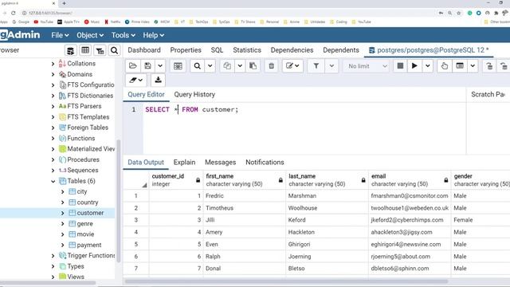This screenshot has width=510, height=287.
Task: Click the Paste toolbar icon
Action: click(253, 66)
